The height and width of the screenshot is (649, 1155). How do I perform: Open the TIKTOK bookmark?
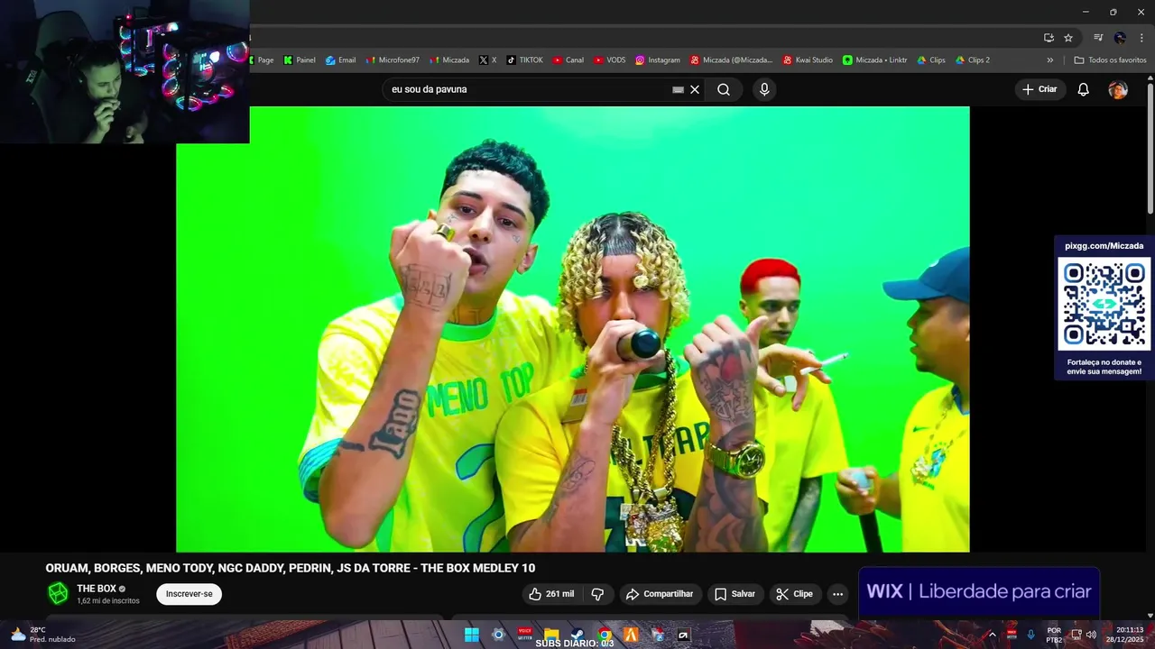point(524,60)
